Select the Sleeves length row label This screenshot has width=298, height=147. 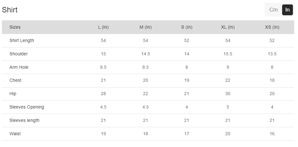24,120
